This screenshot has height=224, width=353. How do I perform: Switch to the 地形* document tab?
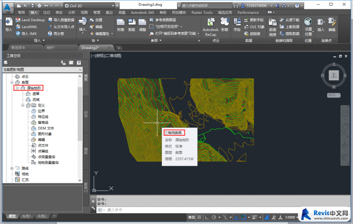(x=51, y=48)
